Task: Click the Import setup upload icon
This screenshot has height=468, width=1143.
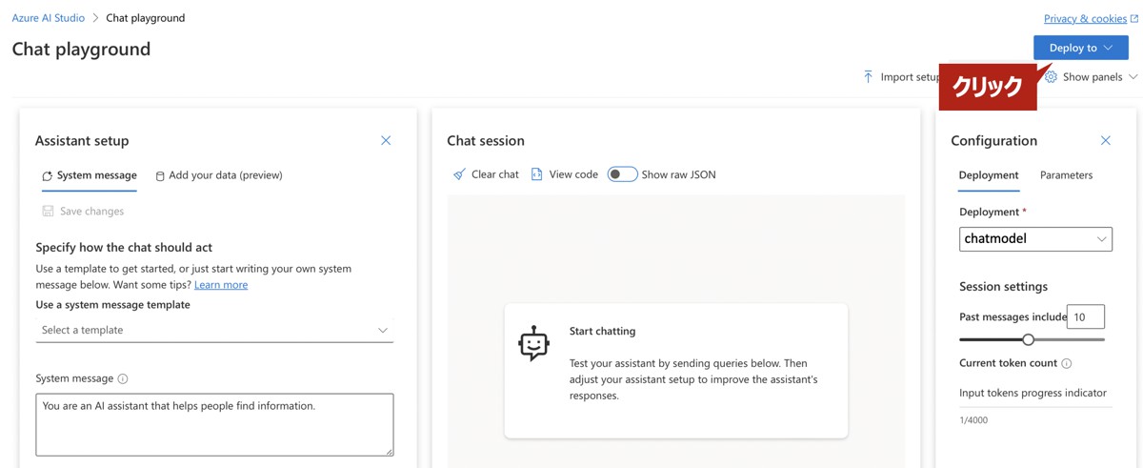Action: (868, 76)
